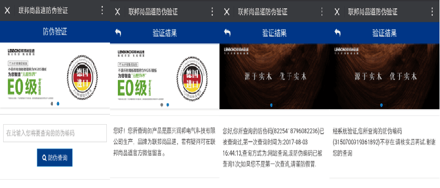Viewport: 440px width, 188px height.
Task: Close the fourth screen showing 不存在 result
Action: coord(337,11)
